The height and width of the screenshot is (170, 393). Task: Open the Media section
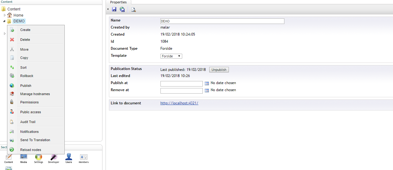(24, 158)
